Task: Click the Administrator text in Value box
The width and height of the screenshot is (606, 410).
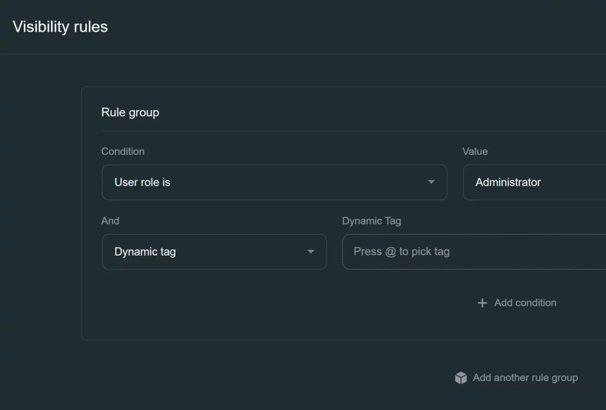Action: [x=508, y=182]
